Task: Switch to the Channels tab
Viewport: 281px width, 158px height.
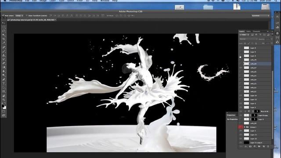Action: pos(256,31)
